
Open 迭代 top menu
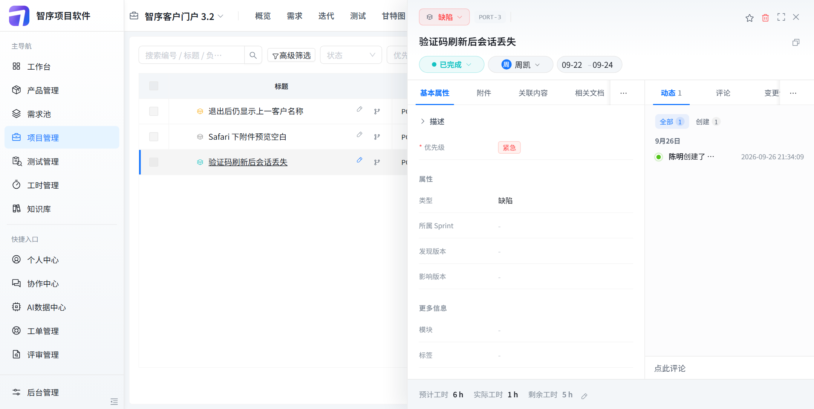[x=326, y=16]
